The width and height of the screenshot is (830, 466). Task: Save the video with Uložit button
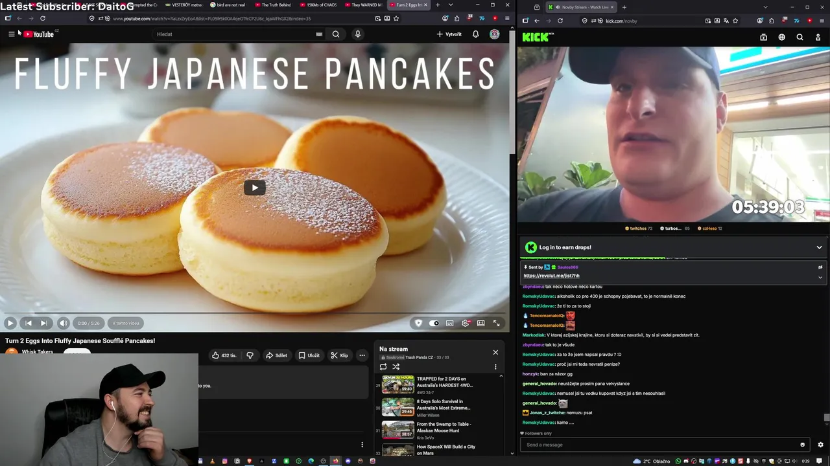click(x=309, y=355)
